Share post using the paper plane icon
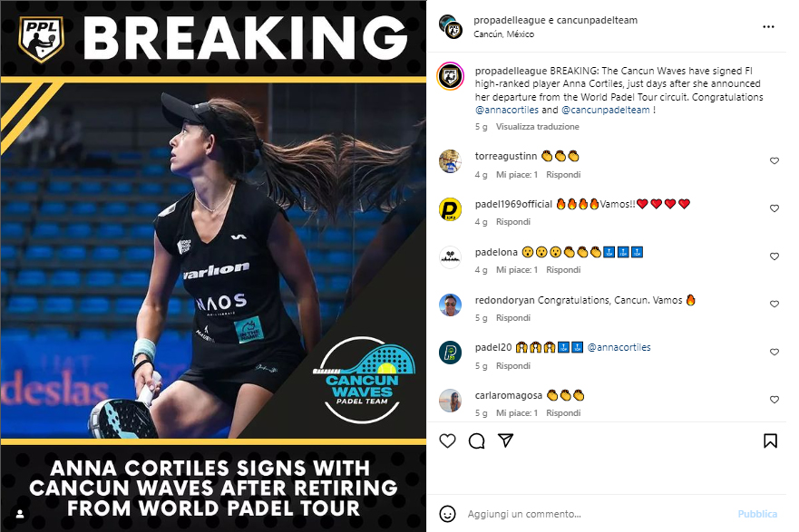This screenshot has width=799, height=532. 505,440
